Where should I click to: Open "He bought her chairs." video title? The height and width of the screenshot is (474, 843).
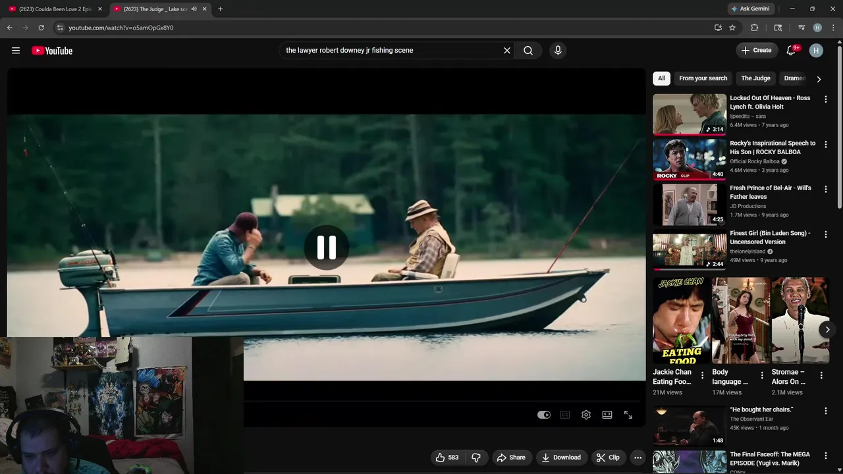click(x=761, y=409)
